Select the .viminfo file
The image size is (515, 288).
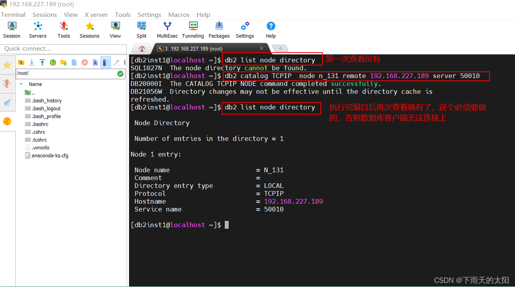(37, 148)
